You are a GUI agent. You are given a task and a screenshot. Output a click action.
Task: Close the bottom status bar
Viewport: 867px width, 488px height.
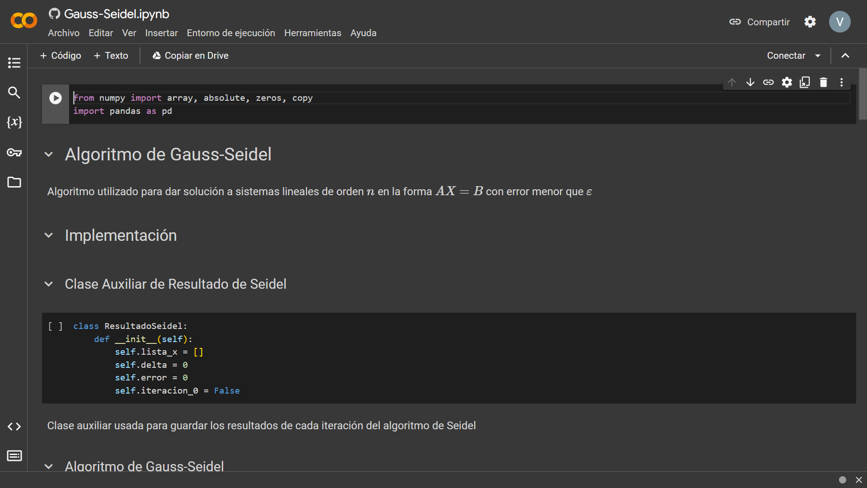pyautogui.click(x=859, y=480)
